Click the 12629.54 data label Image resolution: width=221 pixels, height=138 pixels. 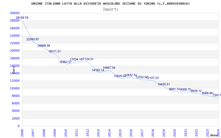click(120, 76)
